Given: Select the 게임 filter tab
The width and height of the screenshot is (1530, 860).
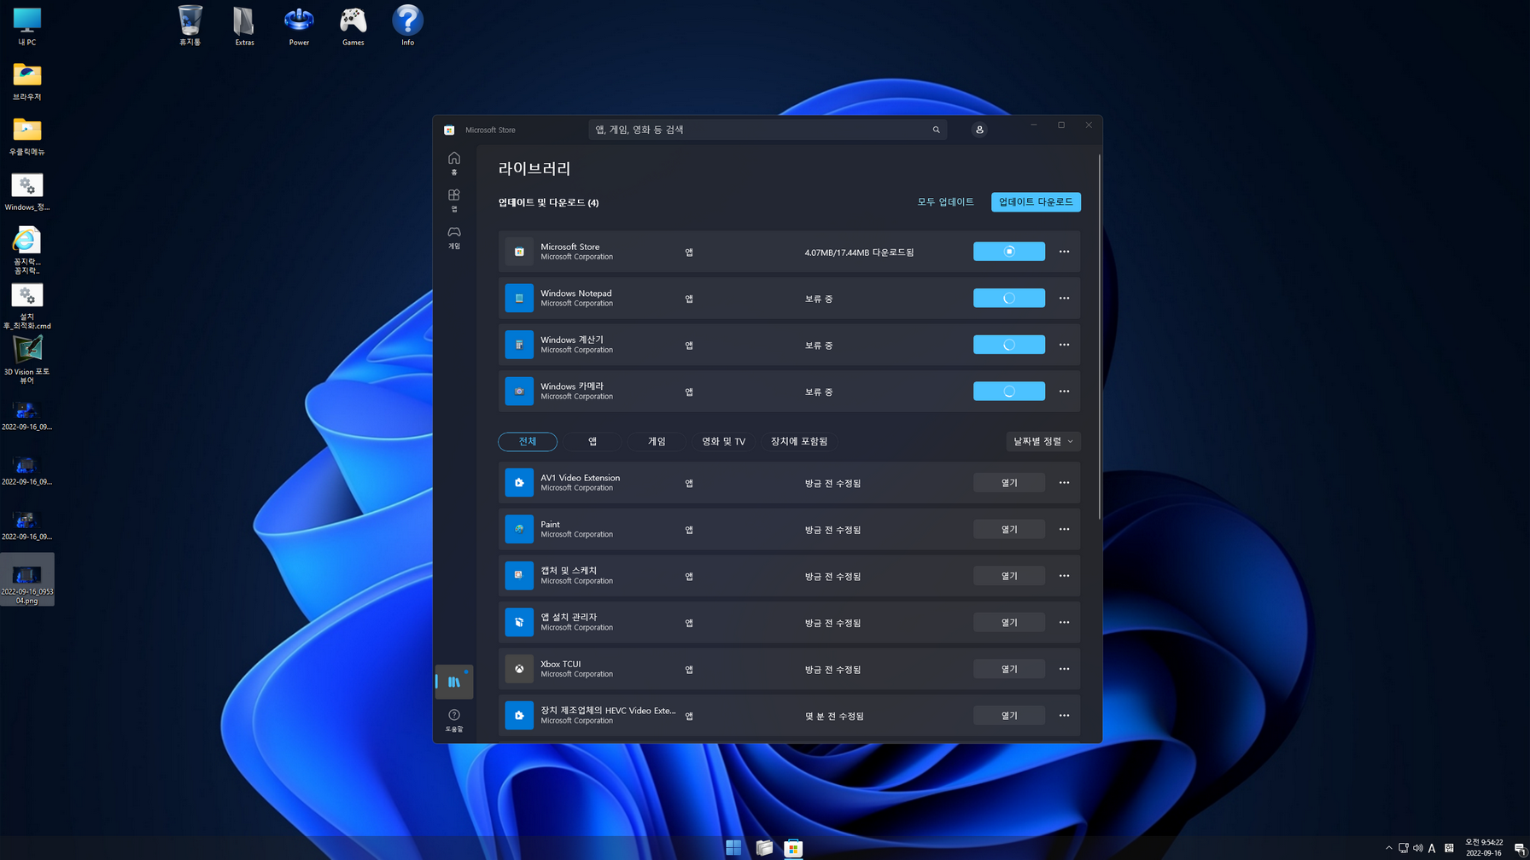Looking at the screenshot, I should [657, 441].
